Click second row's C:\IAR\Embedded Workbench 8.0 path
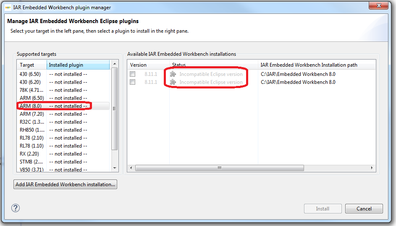396x226 pixels. (x=298, y=82)
